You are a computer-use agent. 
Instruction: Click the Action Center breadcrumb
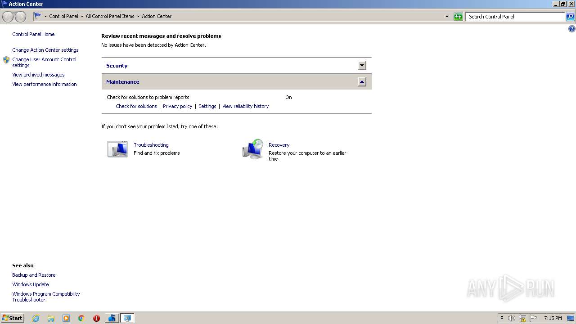pos(157,16)
